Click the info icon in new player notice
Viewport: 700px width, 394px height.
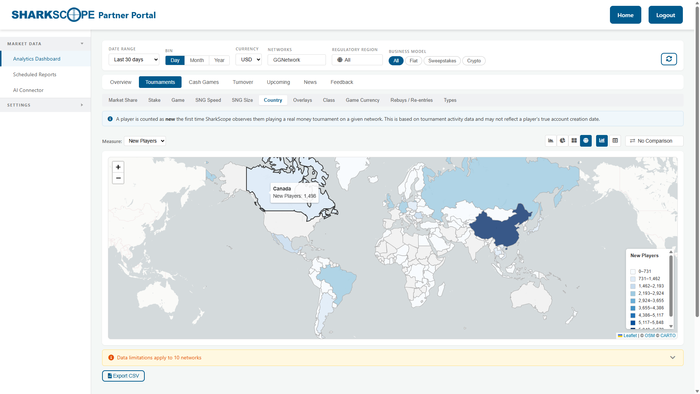[110, 119]
